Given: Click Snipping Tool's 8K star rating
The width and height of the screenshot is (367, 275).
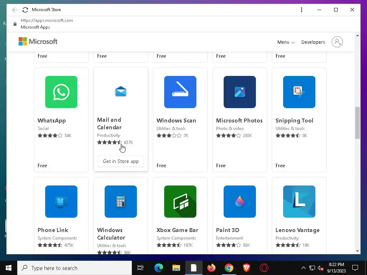Looking at the screenshot, I should pos(291,135).
